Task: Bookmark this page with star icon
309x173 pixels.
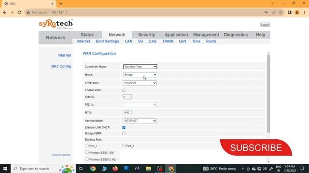Action: coord(281,12)
